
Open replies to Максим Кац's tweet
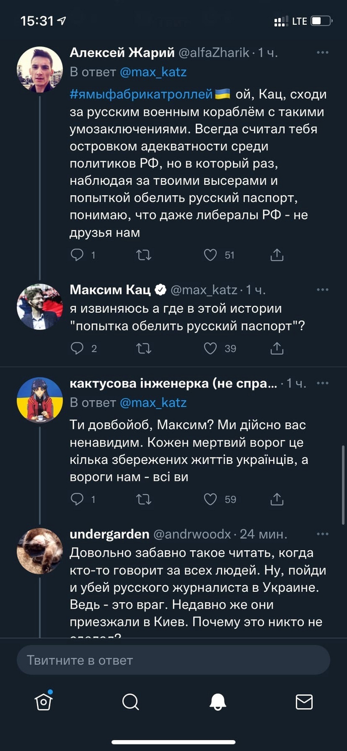77,348
